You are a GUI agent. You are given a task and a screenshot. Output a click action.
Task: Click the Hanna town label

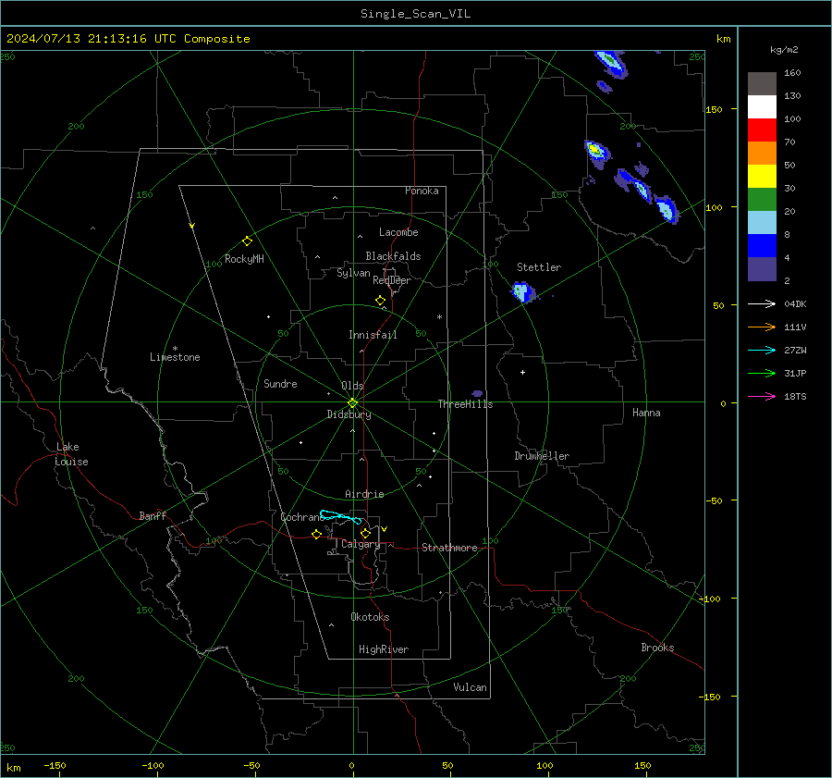(646, 413)
